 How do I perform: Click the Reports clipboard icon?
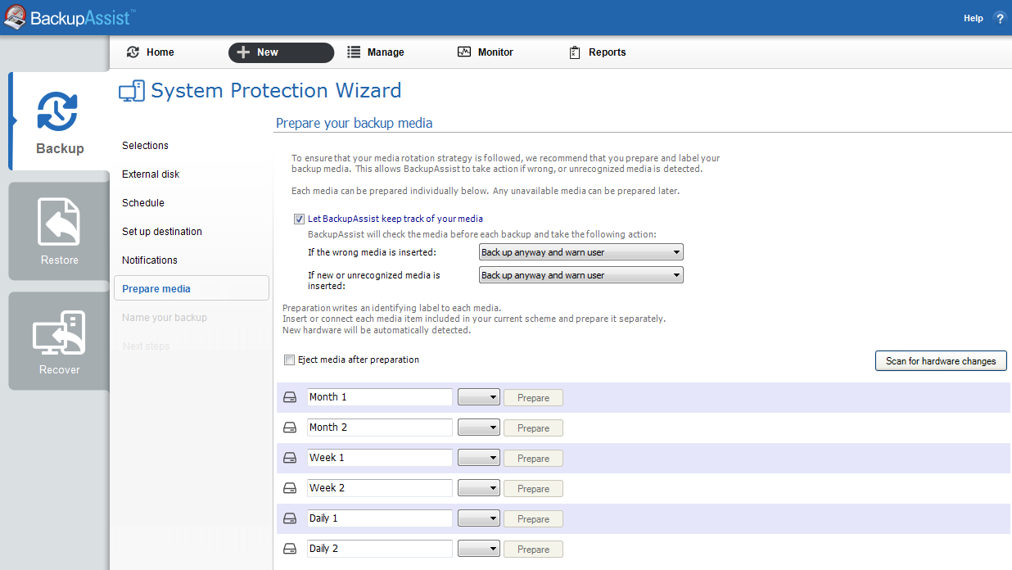tap(575, 52)
